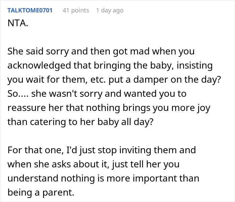Click the line beginning 'She said sorry'
This screenshot has width=235, height=202.
pos(101,51)
